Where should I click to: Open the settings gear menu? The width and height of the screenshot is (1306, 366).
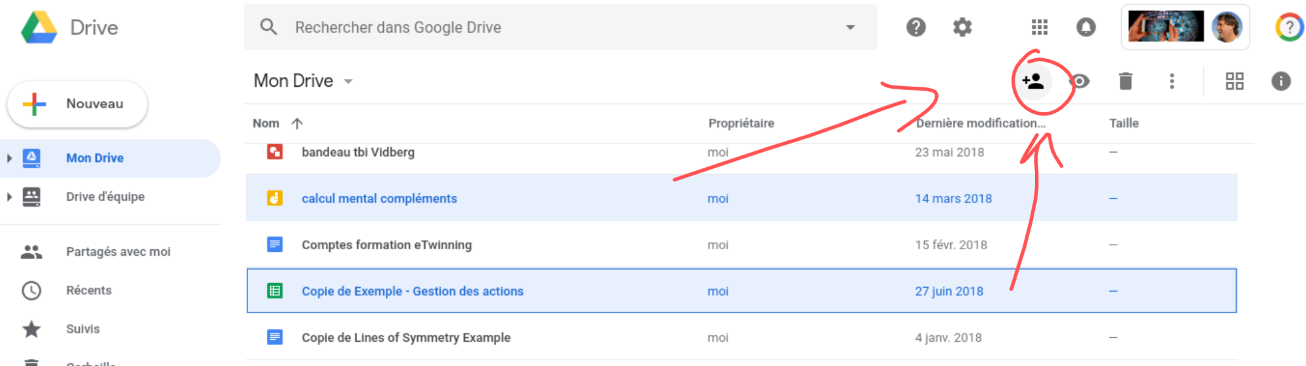pos(962,27)
